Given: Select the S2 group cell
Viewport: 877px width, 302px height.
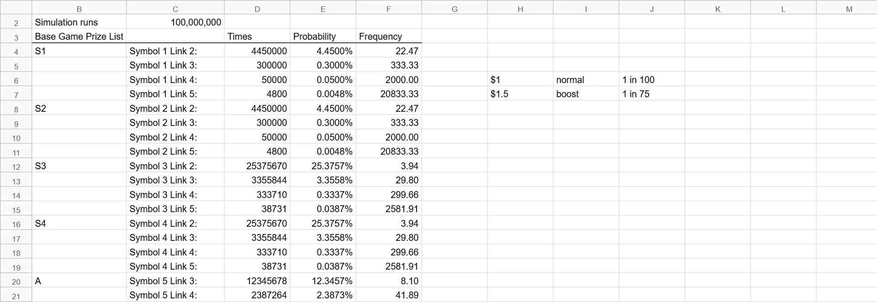Looking at the screenshot, I should (x=79, y=109).
